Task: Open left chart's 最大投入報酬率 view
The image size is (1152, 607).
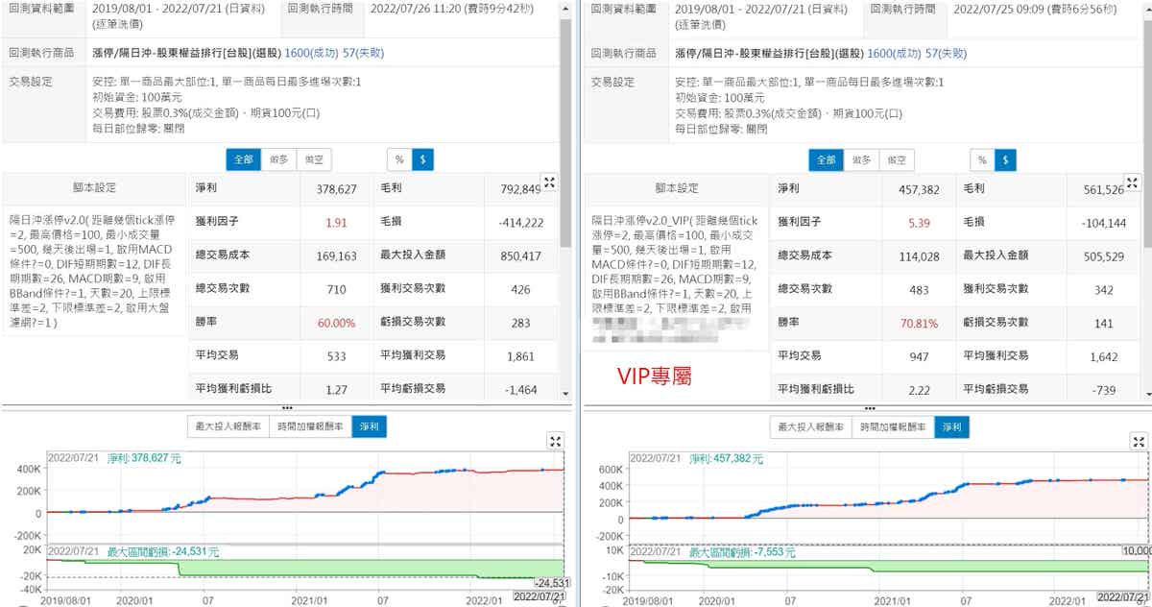Action: pos(227,427)
